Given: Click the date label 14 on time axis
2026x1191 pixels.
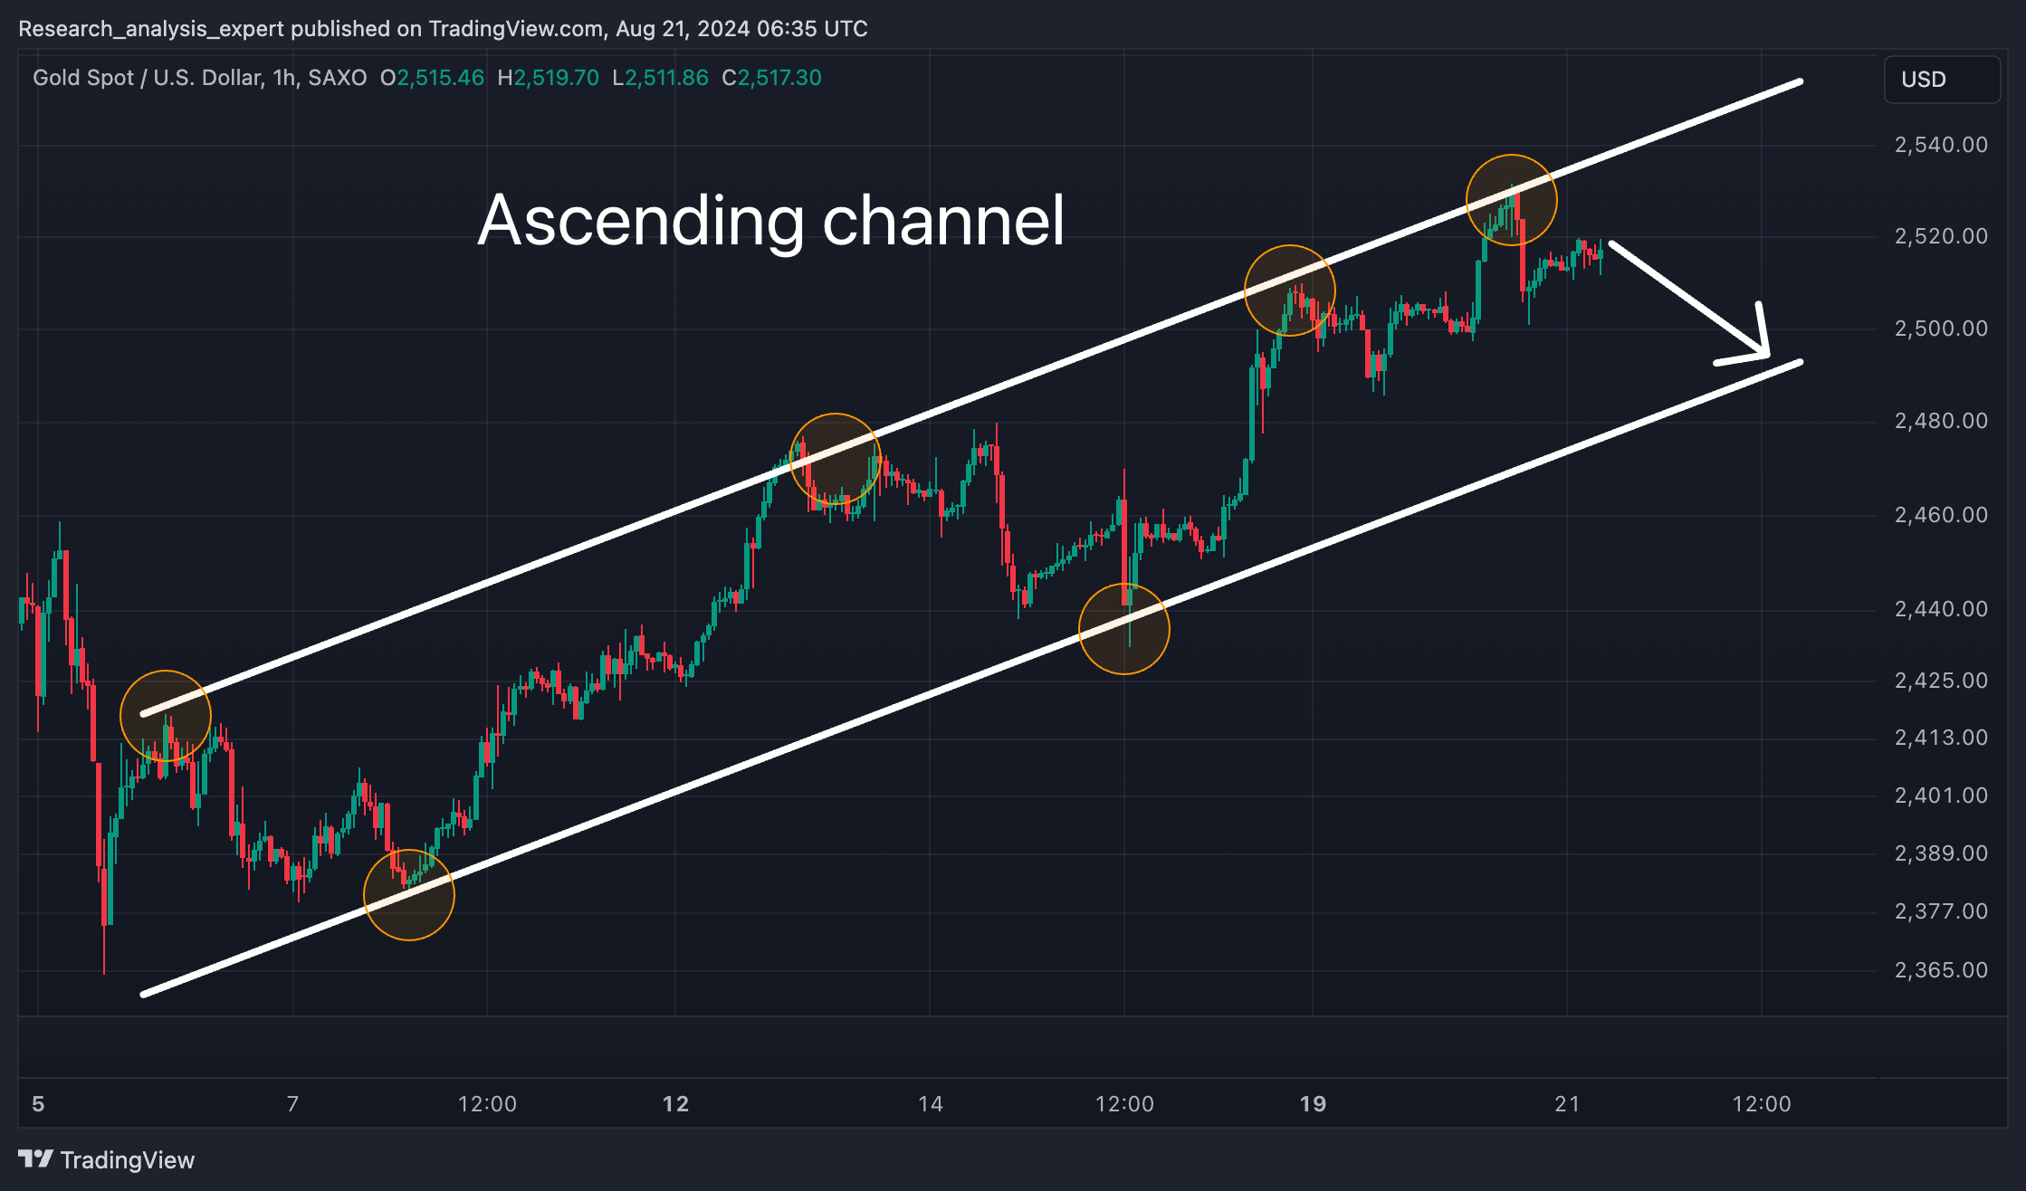Looking at the screenshot, I should [931, 1104].
